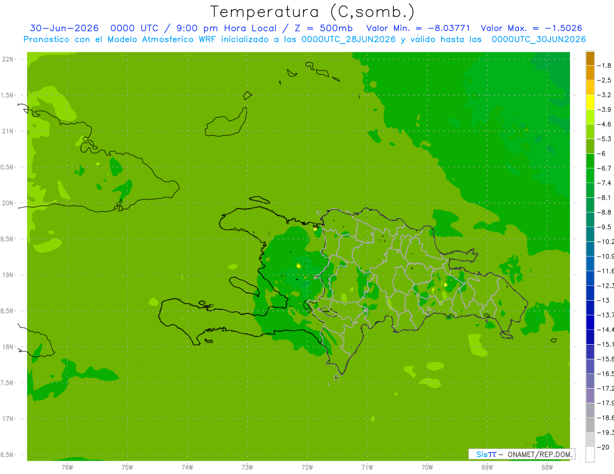Click the '-9.5' colorbar label

[x=604, y=227]
